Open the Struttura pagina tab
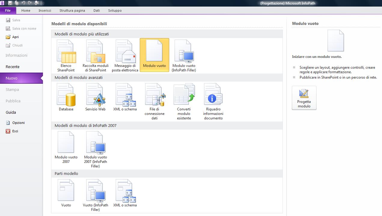The width and height of the screenshot is (382, 216). (x=72, y=10)
